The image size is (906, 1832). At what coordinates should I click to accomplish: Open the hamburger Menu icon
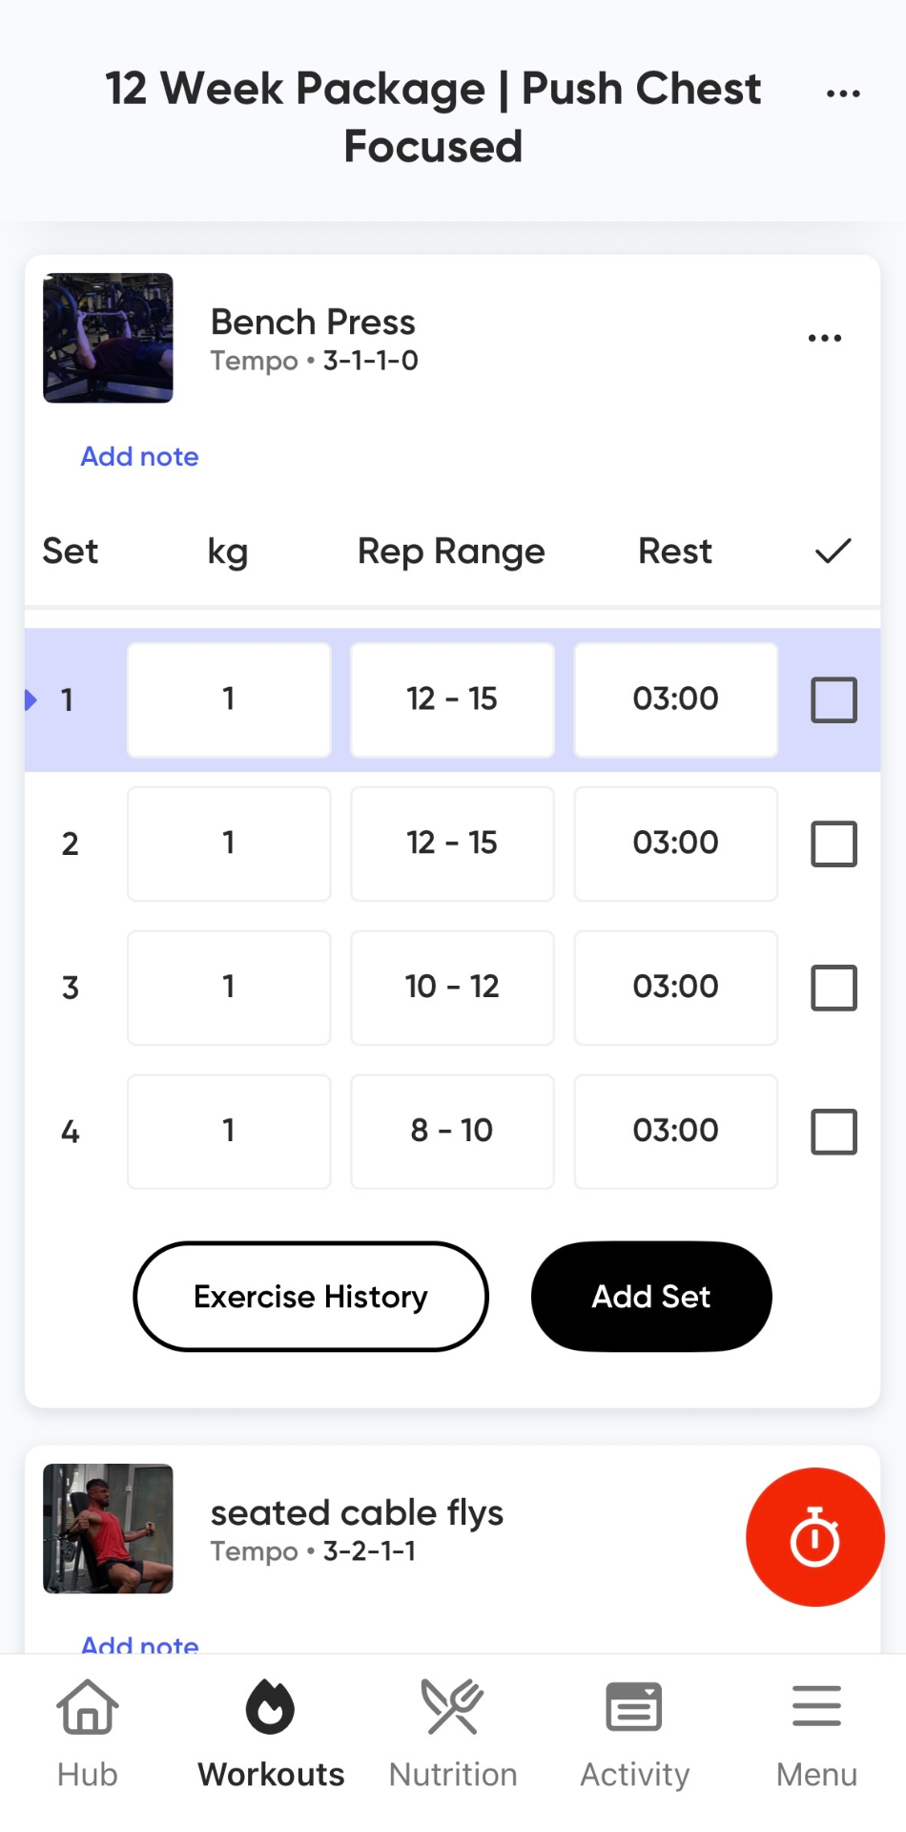click(816, 1708)
